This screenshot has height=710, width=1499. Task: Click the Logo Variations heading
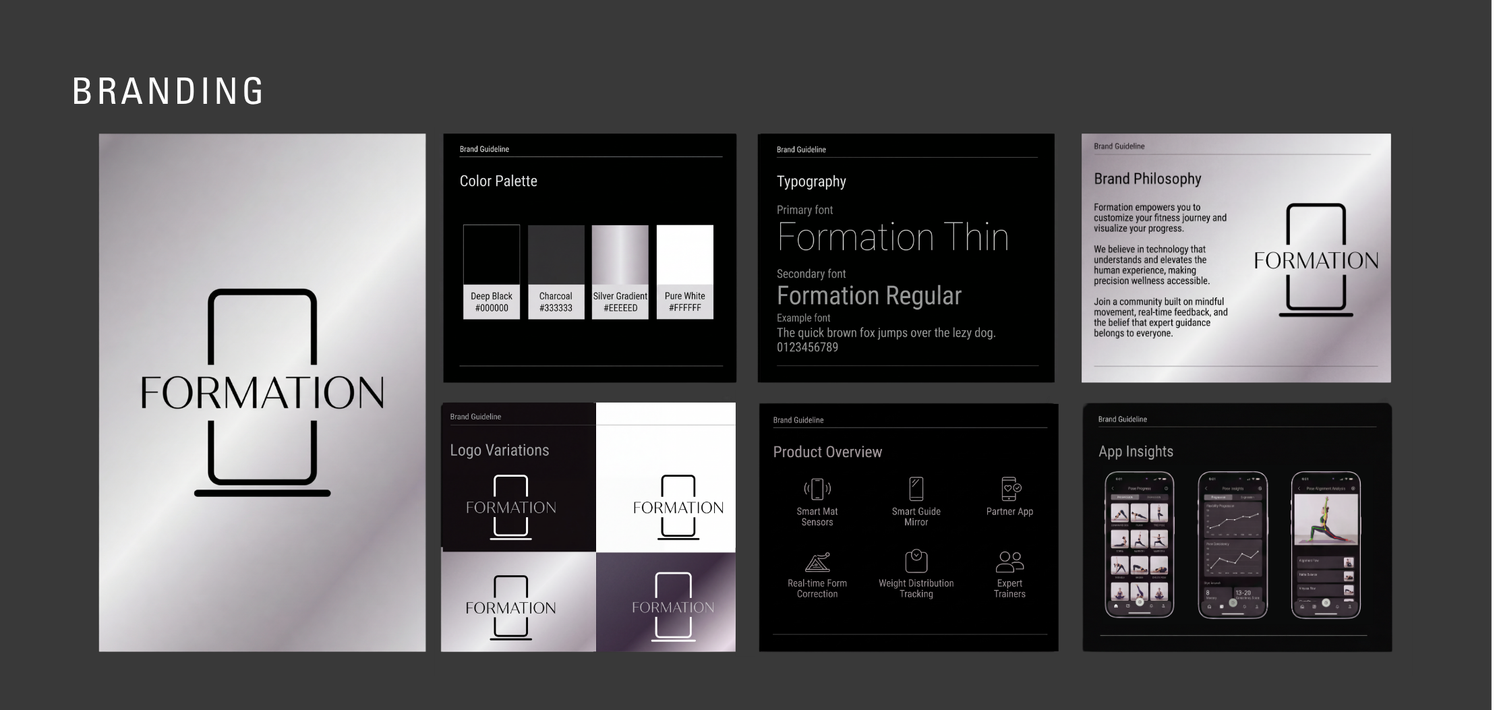tap(500, 450)
